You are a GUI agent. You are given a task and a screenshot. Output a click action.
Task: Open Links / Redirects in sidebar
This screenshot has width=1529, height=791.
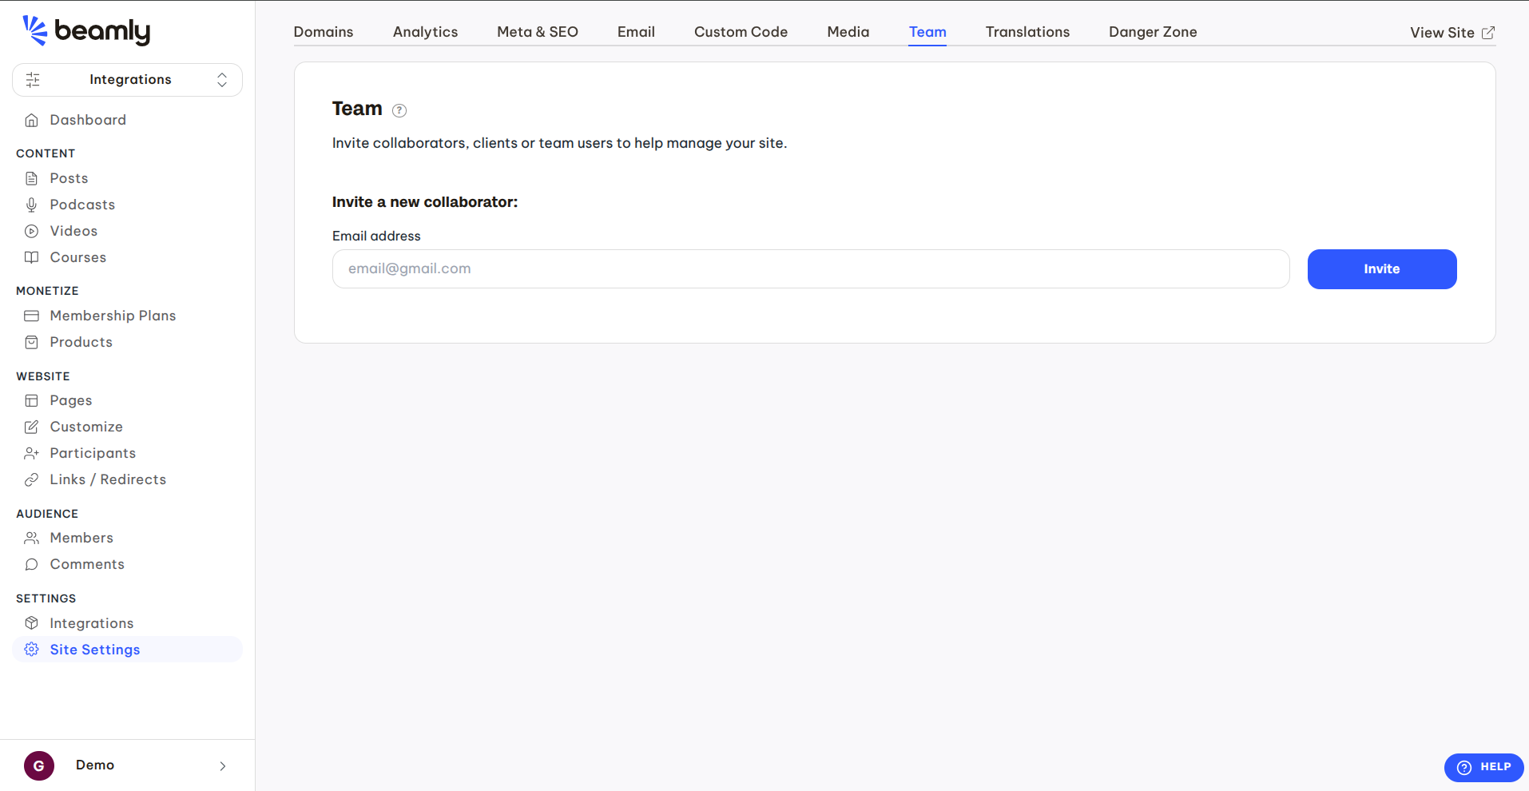(x=108, y=479)
